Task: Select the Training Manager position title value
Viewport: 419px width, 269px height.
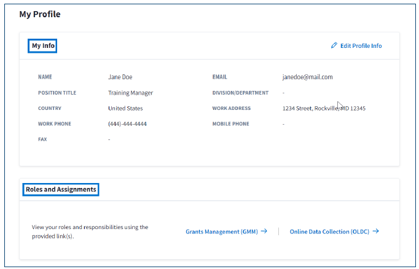Action: (x=130, y=93)
